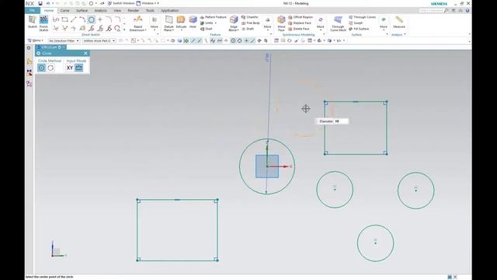Select the Point sketch tool
The image size is (497, 280).
pyautogui.click(x=100, y=19)
